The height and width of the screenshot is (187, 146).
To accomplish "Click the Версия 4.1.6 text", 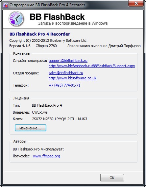I will pos(20,46).
